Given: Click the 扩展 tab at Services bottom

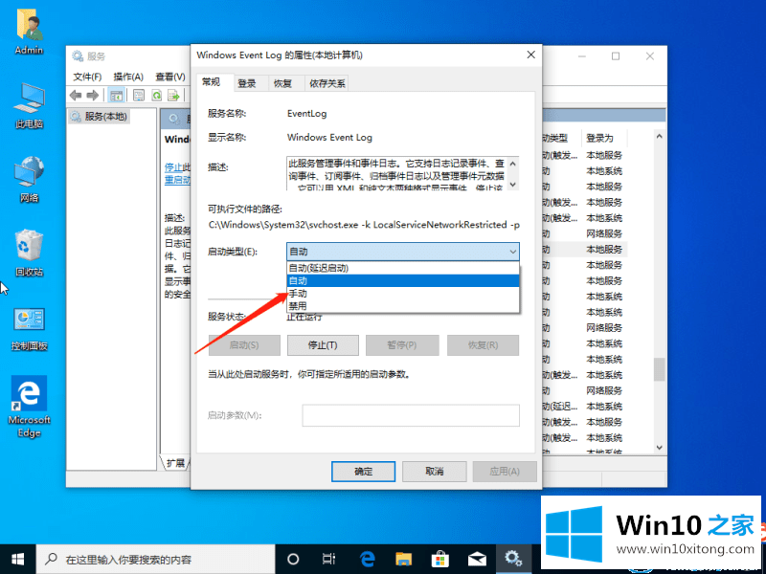Looking at the screenshot, I should [x=175, y=463].
